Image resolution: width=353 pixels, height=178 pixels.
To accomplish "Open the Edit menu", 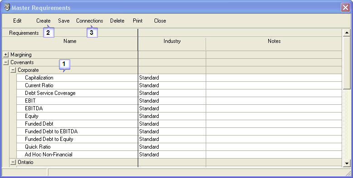I will click(x=17, y=21).
